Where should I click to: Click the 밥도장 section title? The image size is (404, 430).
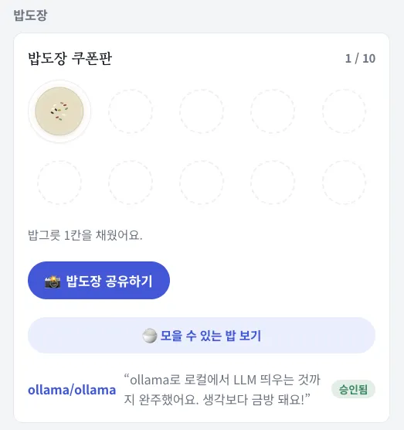[x=30, y=15]
